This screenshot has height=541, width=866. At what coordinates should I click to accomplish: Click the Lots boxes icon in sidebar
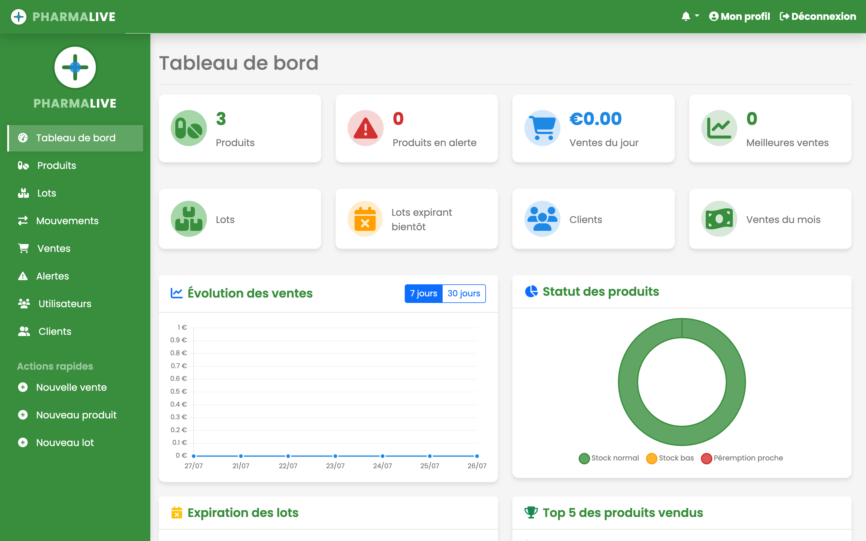coord(24,193)
